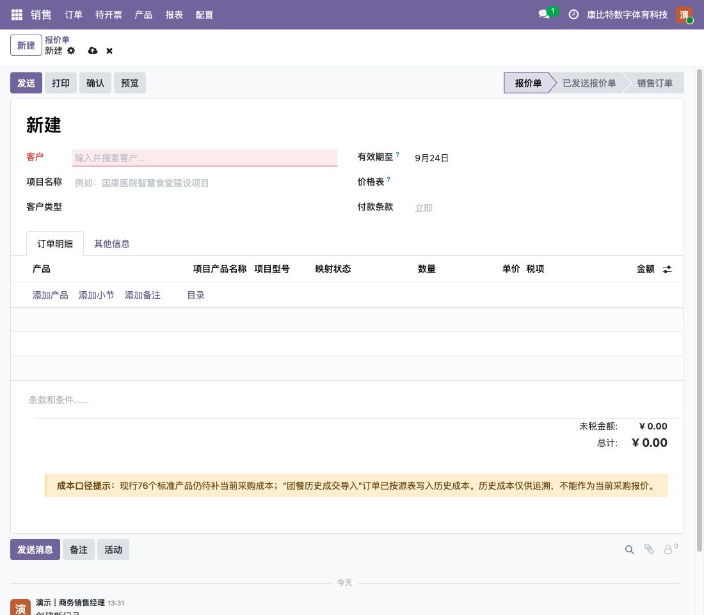Open the 产品 menu in top bar
704x615 pixels.
(x=143, y=15)
